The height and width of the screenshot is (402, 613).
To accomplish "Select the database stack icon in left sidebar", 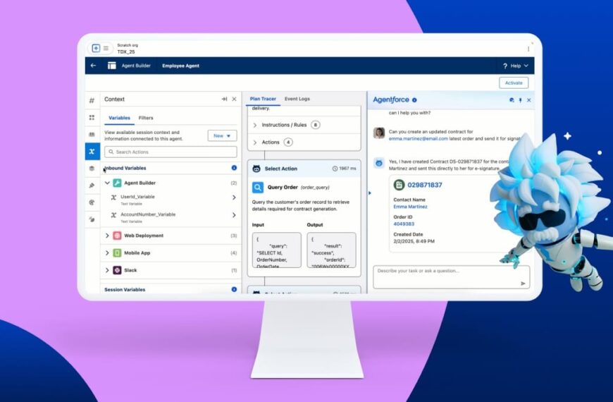I will [x=92, y=169].
